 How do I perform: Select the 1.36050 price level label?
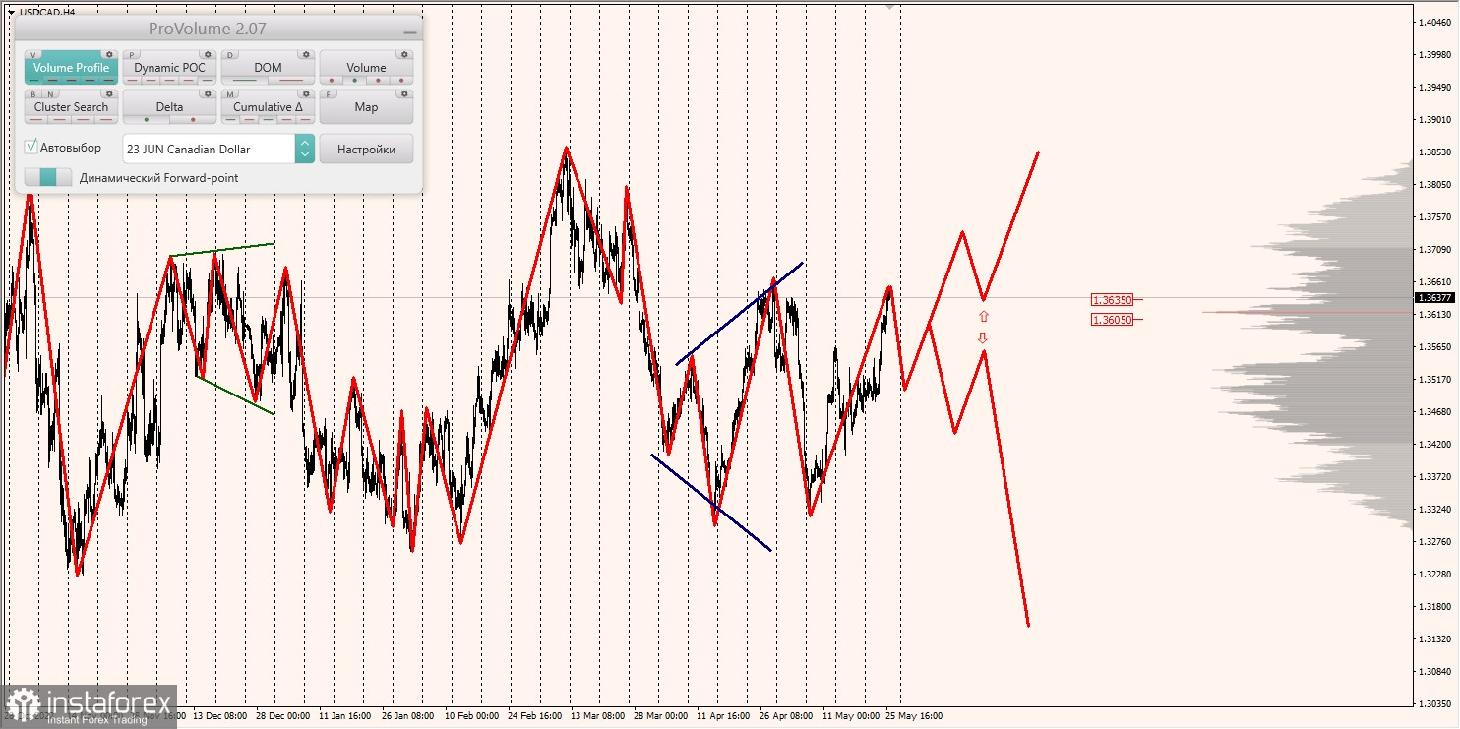tap(1112, 320)
